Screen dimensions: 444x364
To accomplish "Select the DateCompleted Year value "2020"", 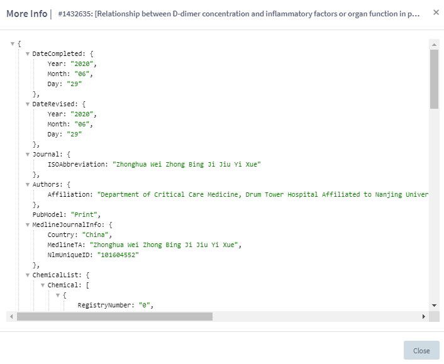I will [x=82, y=64].
